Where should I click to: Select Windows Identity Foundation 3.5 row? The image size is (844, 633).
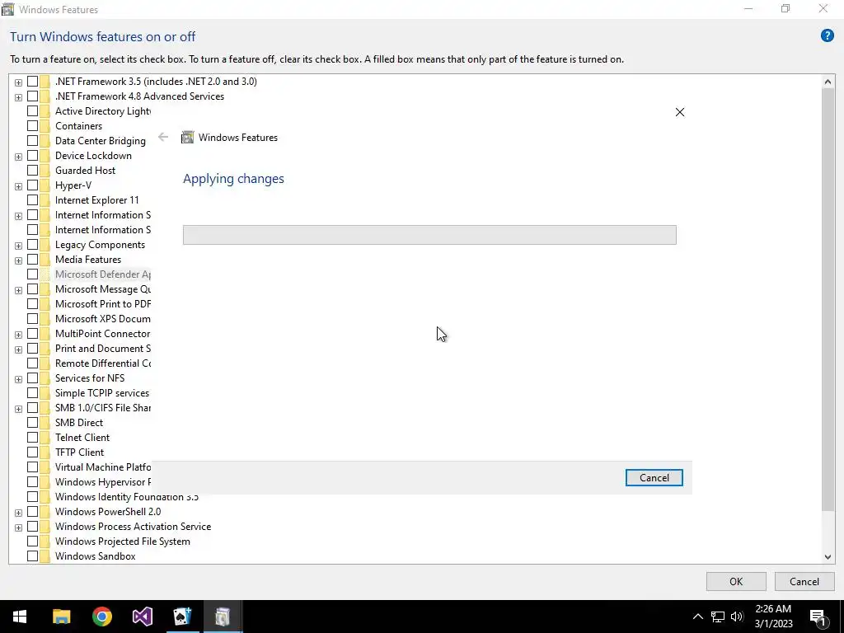coord(126,497)
